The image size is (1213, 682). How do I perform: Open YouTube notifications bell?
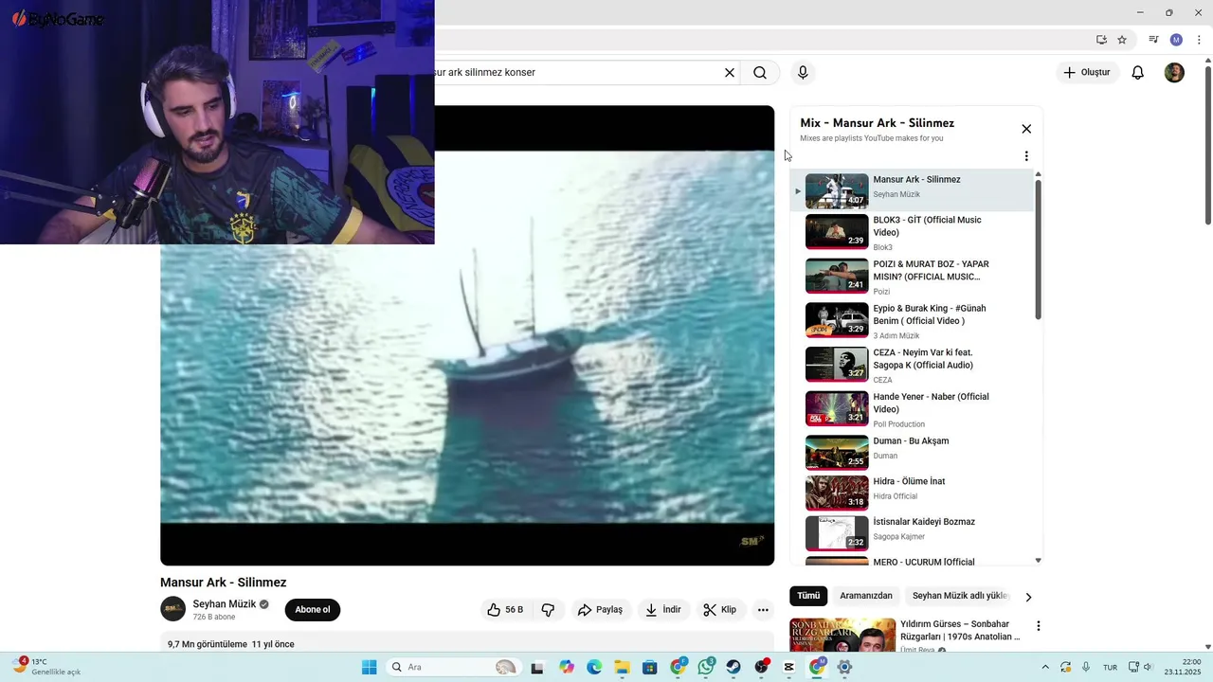pos(1138,73)
